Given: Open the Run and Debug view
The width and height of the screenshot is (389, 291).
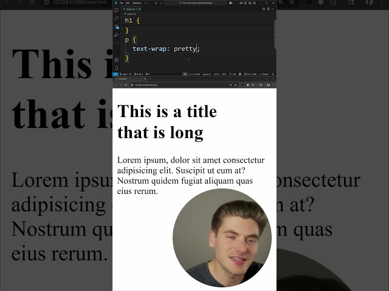Looking at the screenshot, I should point(116,35).
